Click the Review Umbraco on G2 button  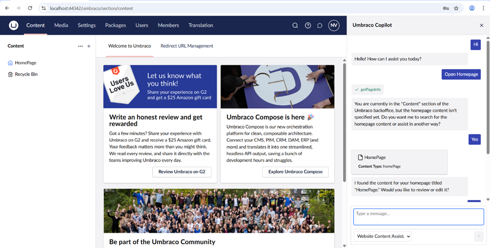click(x=182, y=172)
